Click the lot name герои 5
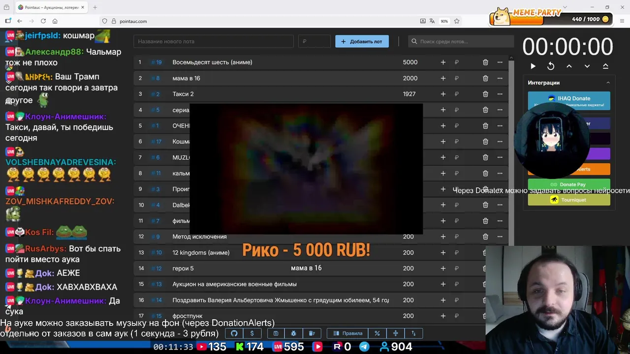Image resolution: width=630 pixels, height=354 pixels. (x=183, y=268)
